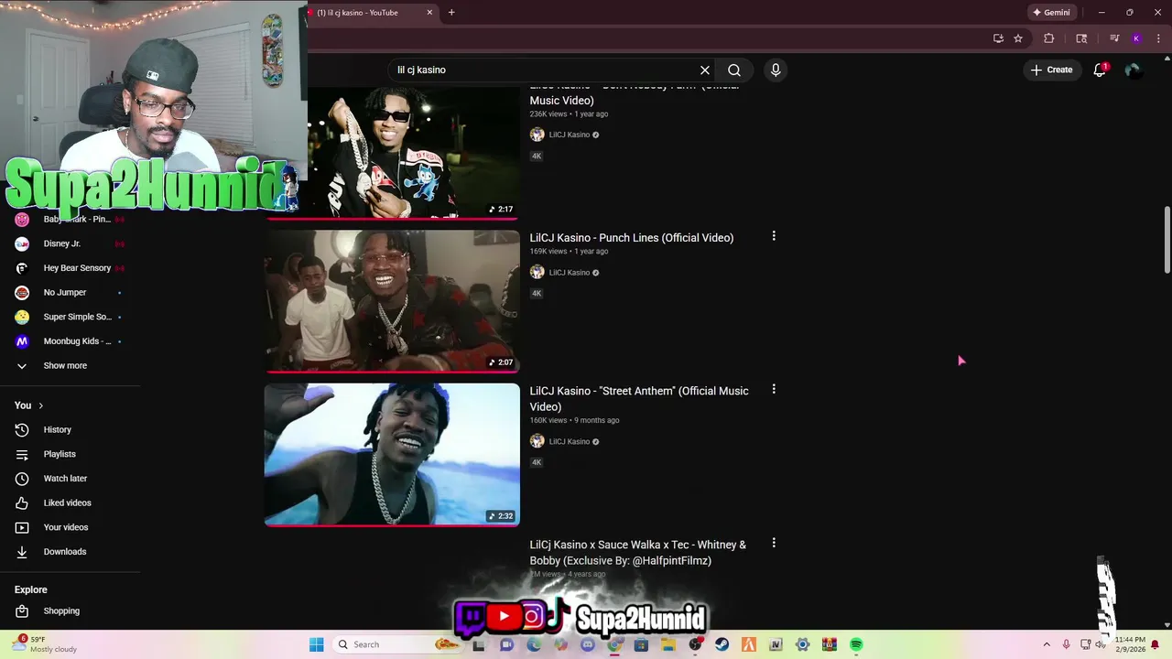Image resolution: width=1172 pixels, height=659 pixels.
Task: Click the install app icon in address bar
Action: [998, 38]
